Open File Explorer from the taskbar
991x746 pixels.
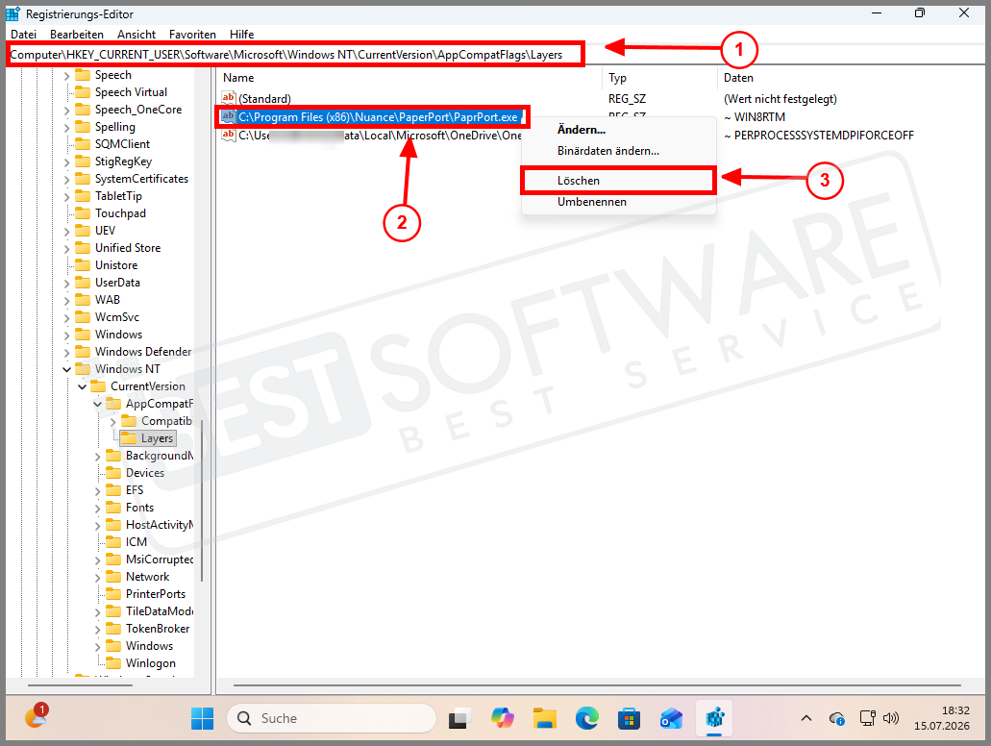pyautogui.click(x=544, y=719)
